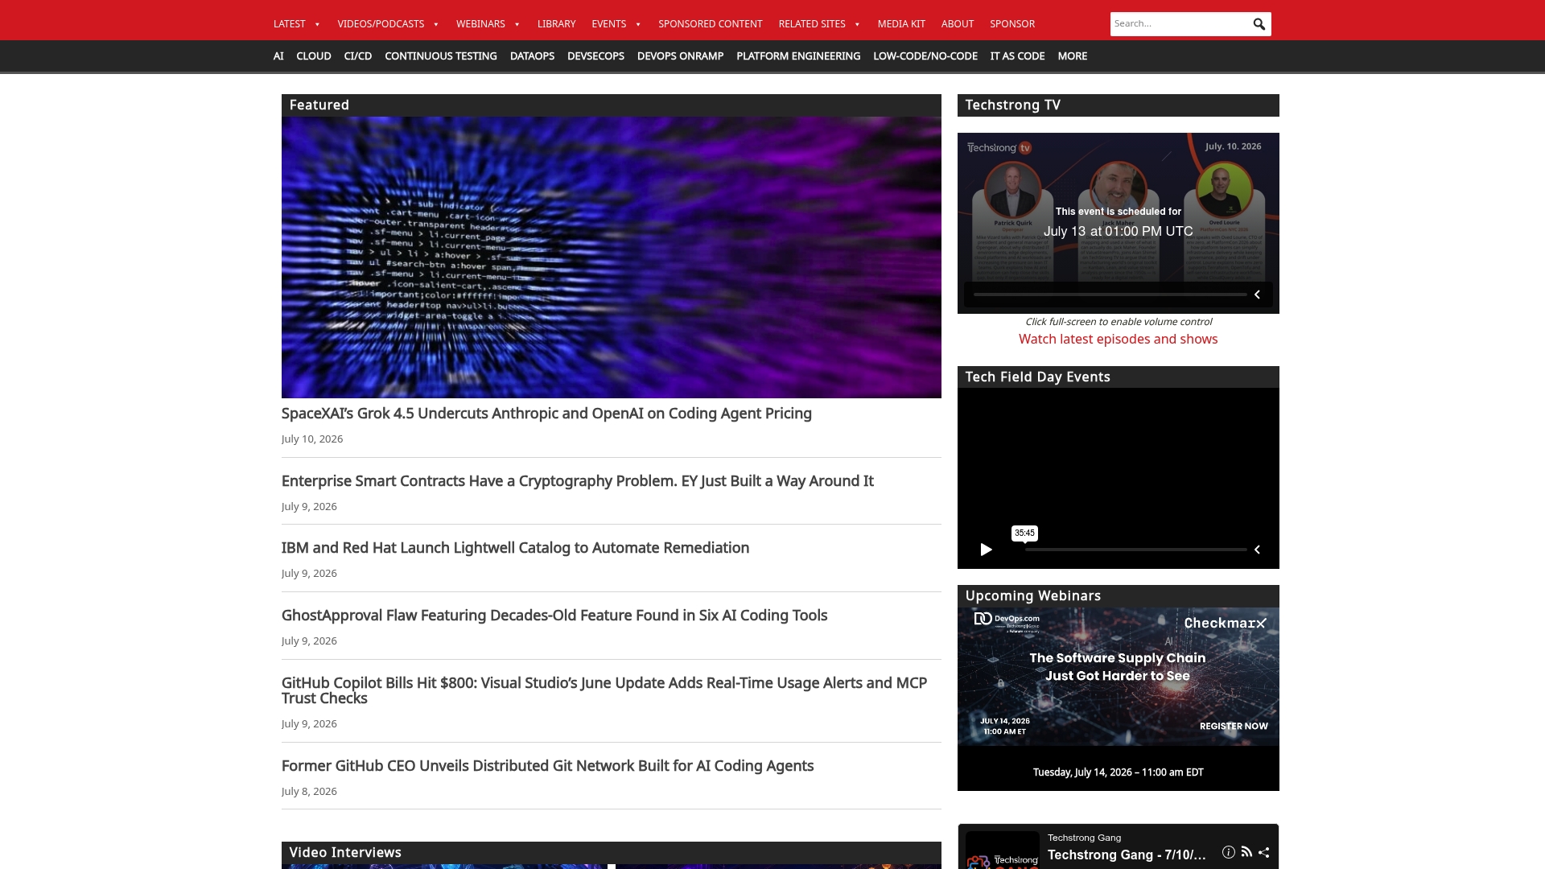Select the CLOUD topic
The width and height of the screenshot is (1545, 869).
[x=314, y=56]
